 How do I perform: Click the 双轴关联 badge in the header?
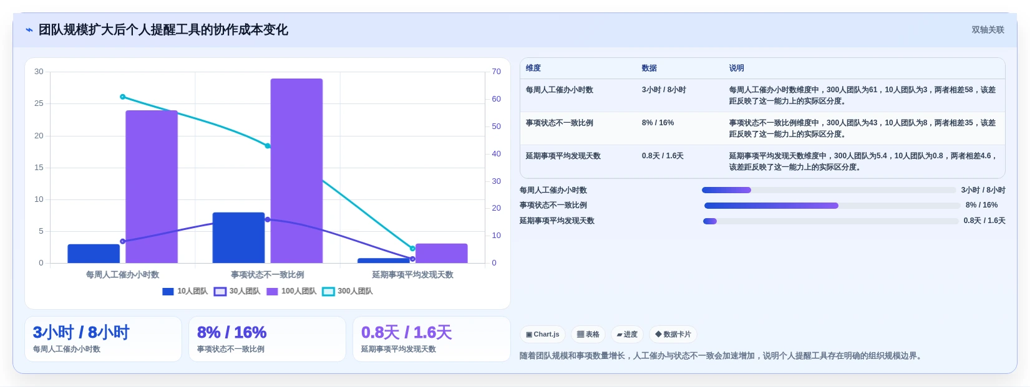[988, 30]
